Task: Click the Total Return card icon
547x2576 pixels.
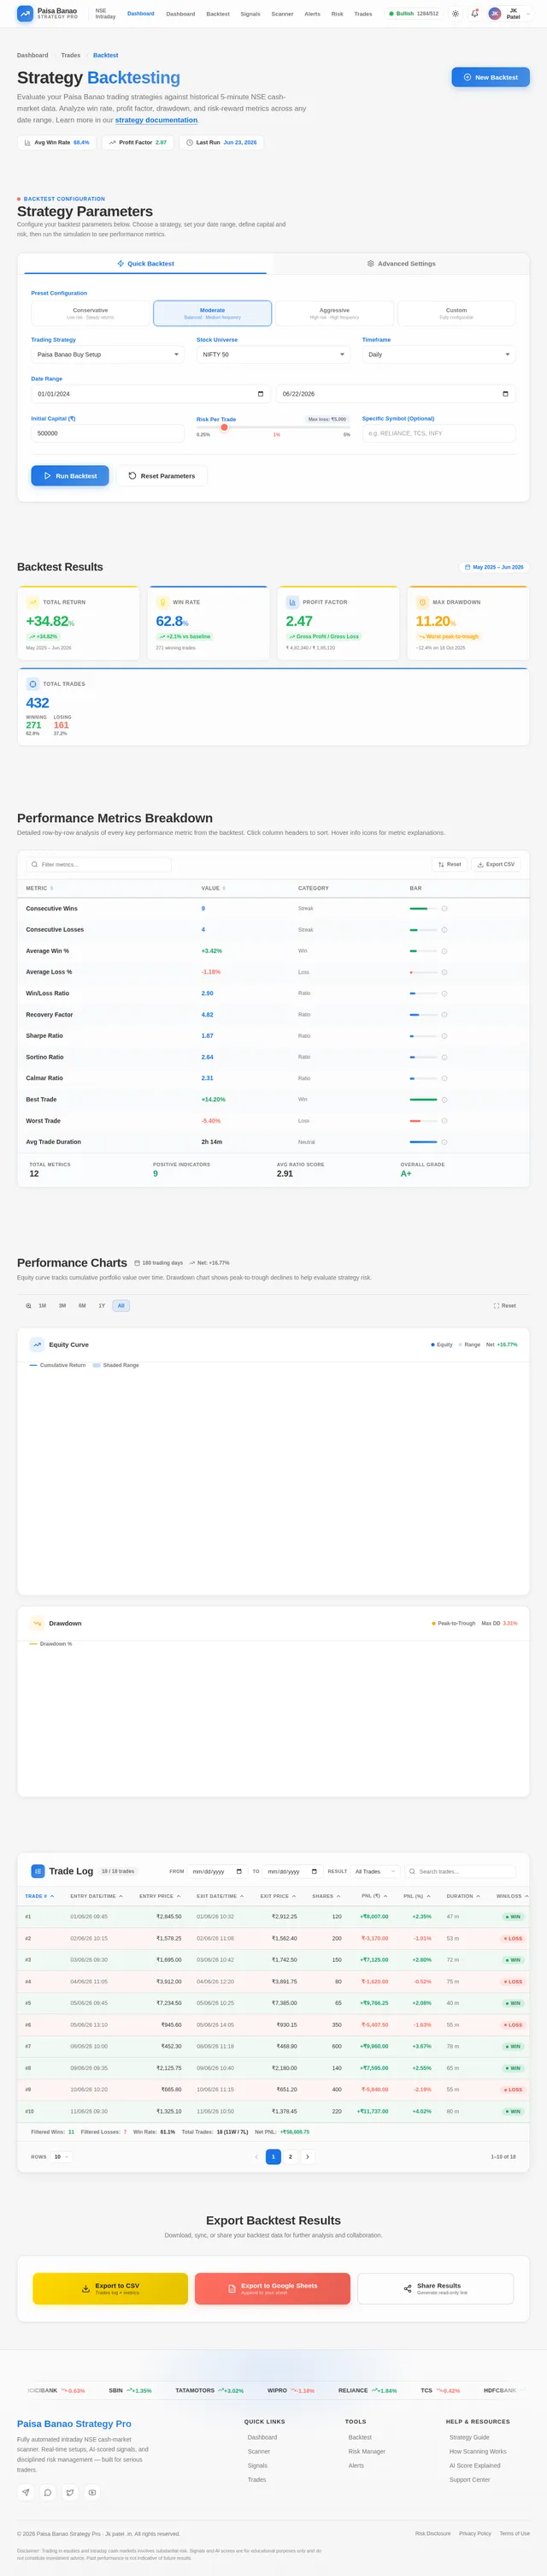Action: click(x=33, y=602)
